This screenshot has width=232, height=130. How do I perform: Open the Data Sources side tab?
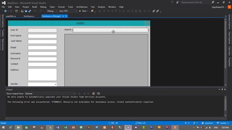3,44
